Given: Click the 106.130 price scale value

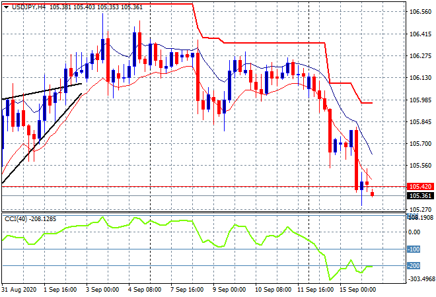Looking at the screenshot, I should click(x=420, y=78).
